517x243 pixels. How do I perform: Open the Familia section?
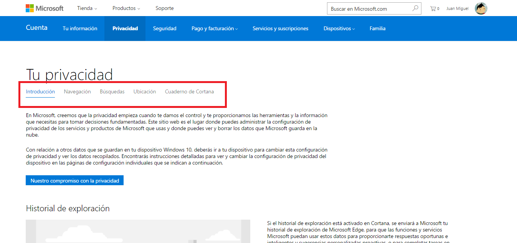coord(378,28)
